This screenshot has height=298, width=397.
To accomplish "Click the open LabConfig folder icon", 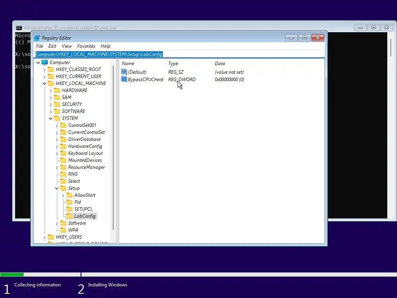I will click(69, 216).
